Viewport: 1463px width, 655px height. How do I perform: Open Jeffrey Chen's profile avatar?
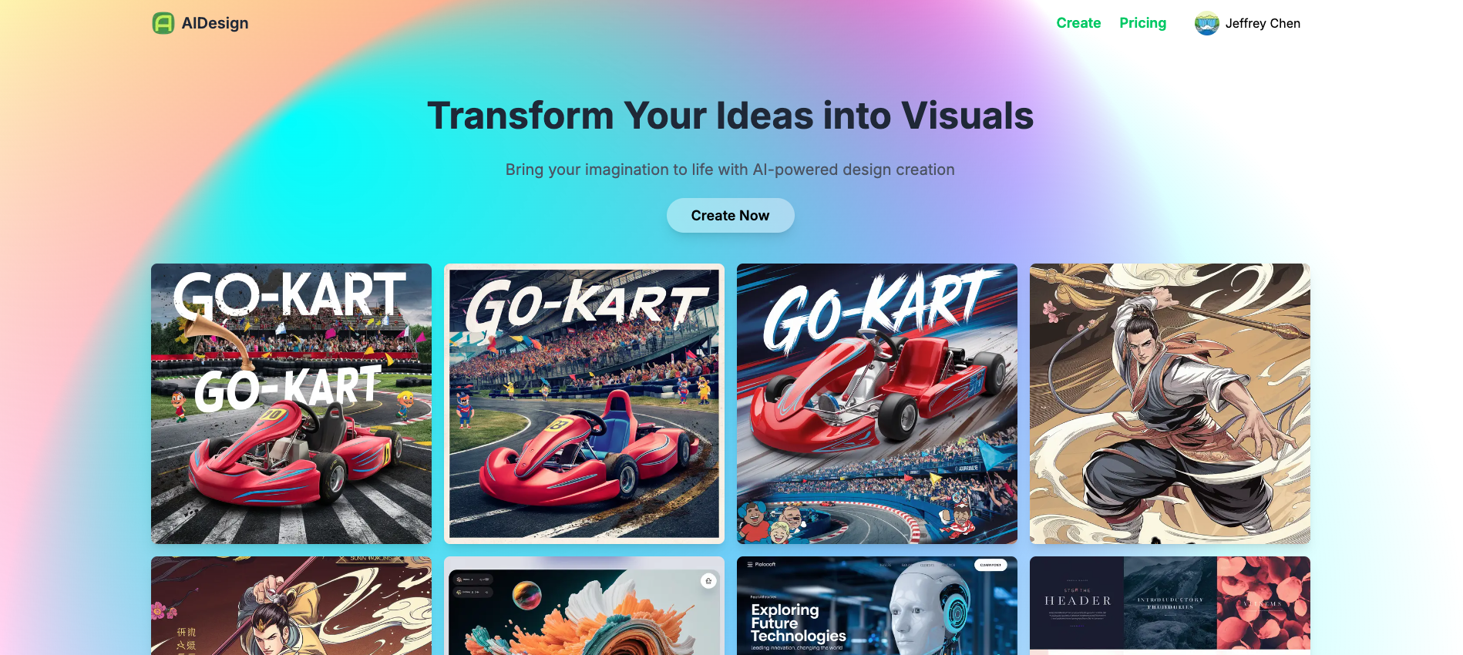tap(1206, 23)
